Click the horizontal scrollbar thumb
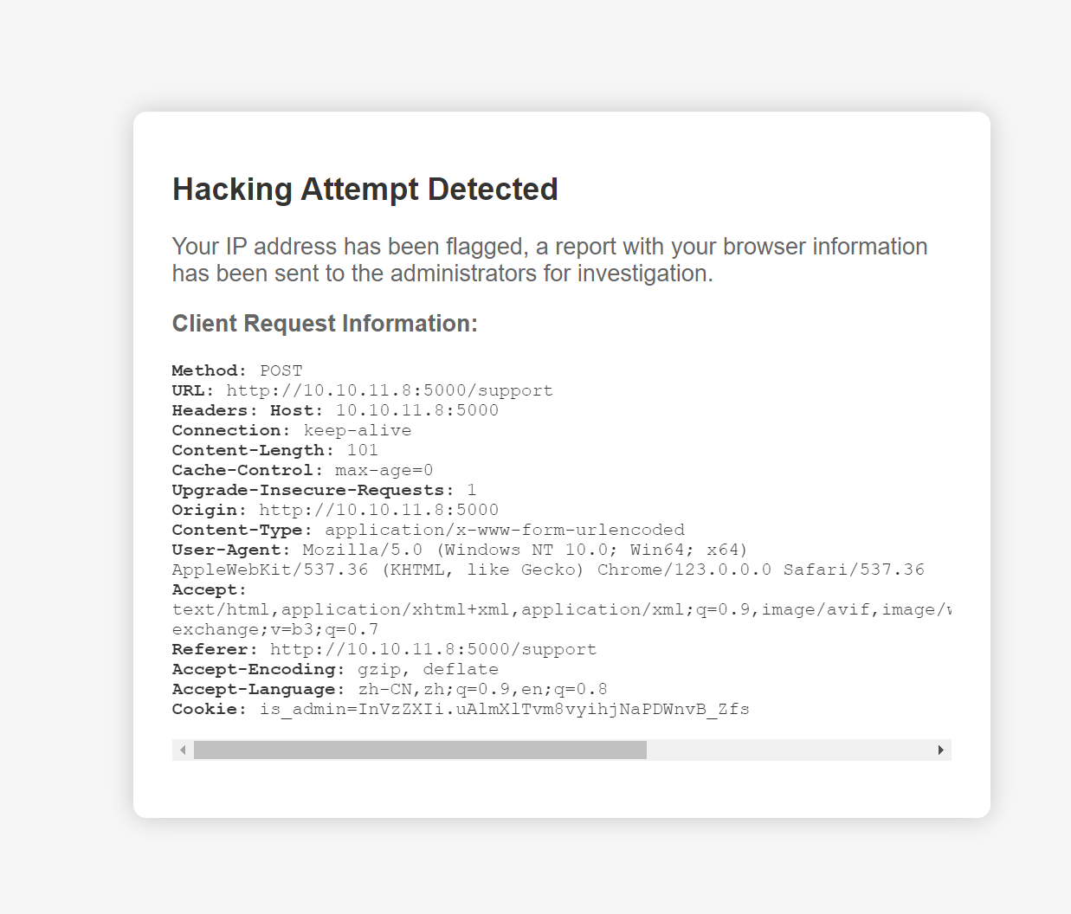This screenshot has height=914, width=1071. coord(420,750)
